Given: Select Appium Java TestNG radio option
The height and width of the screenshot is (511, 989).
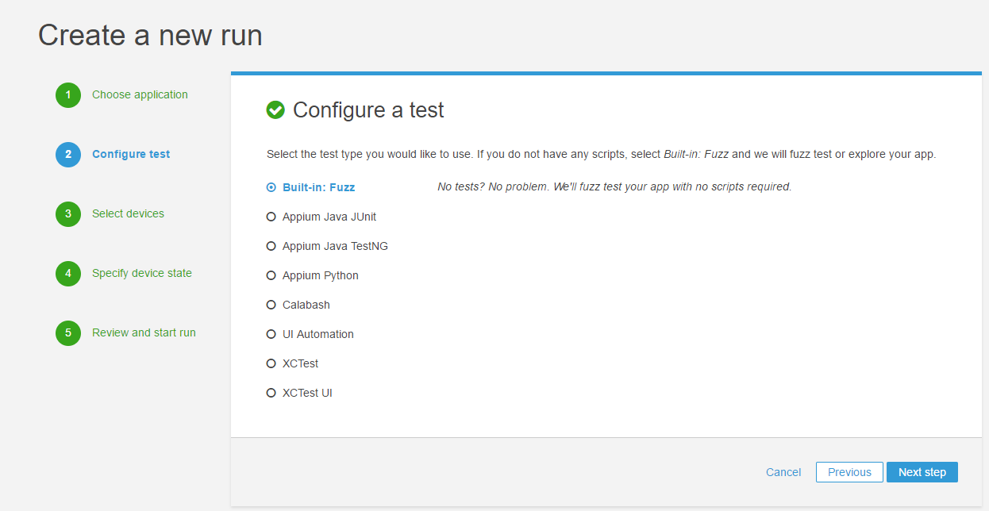Looking at the screenshot, I should [271, 247].
